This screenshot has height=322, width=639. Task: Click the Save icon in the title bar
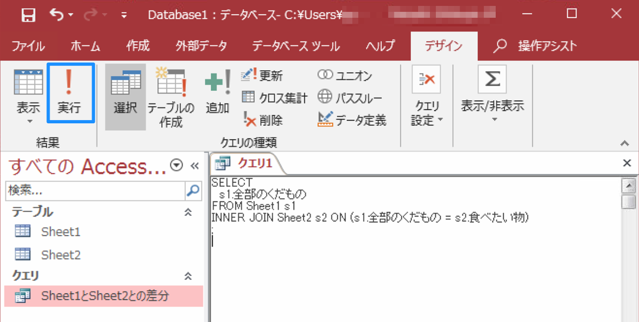(28, 15)
